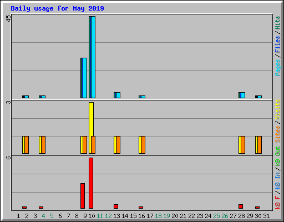Click the orange 'Sites' legend label
284x222 pixels.
(278, 134)
